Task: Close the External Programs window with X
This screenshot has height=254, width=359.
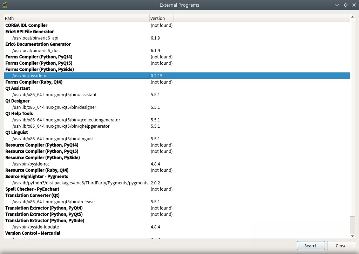Action: (354, 5)
